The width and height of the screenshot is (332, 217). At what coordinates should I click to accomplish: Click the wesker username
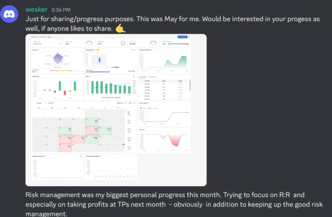(36, 10)
